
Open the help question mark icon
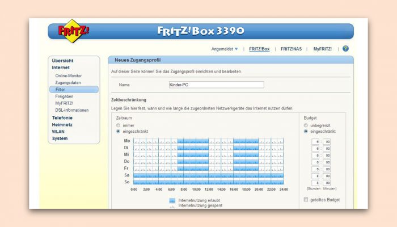click(345, 49)
